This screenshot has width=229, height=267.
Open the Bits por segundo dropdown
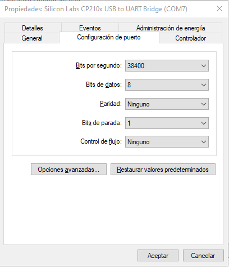(x=167, y=66)
